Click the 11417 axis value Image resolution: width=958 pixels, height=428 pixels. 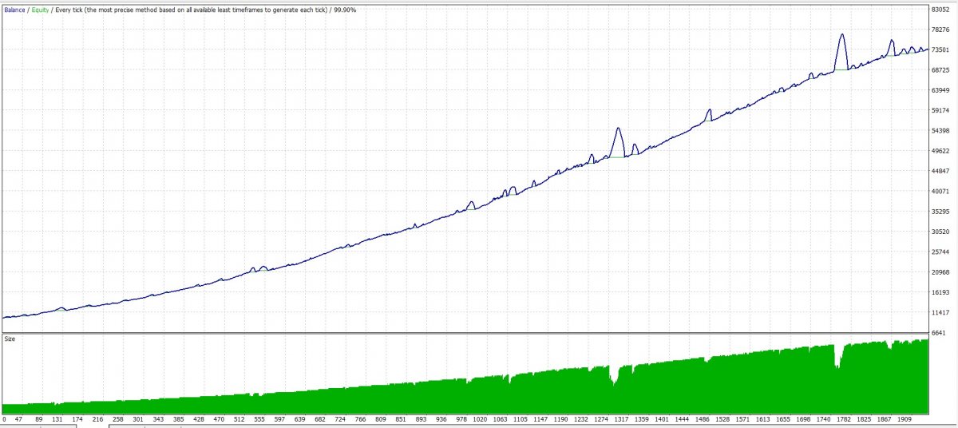coord(939,313)
